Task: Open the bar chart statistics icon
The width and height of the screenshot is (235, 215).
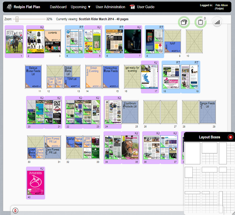Action: [x=217, y=22]
